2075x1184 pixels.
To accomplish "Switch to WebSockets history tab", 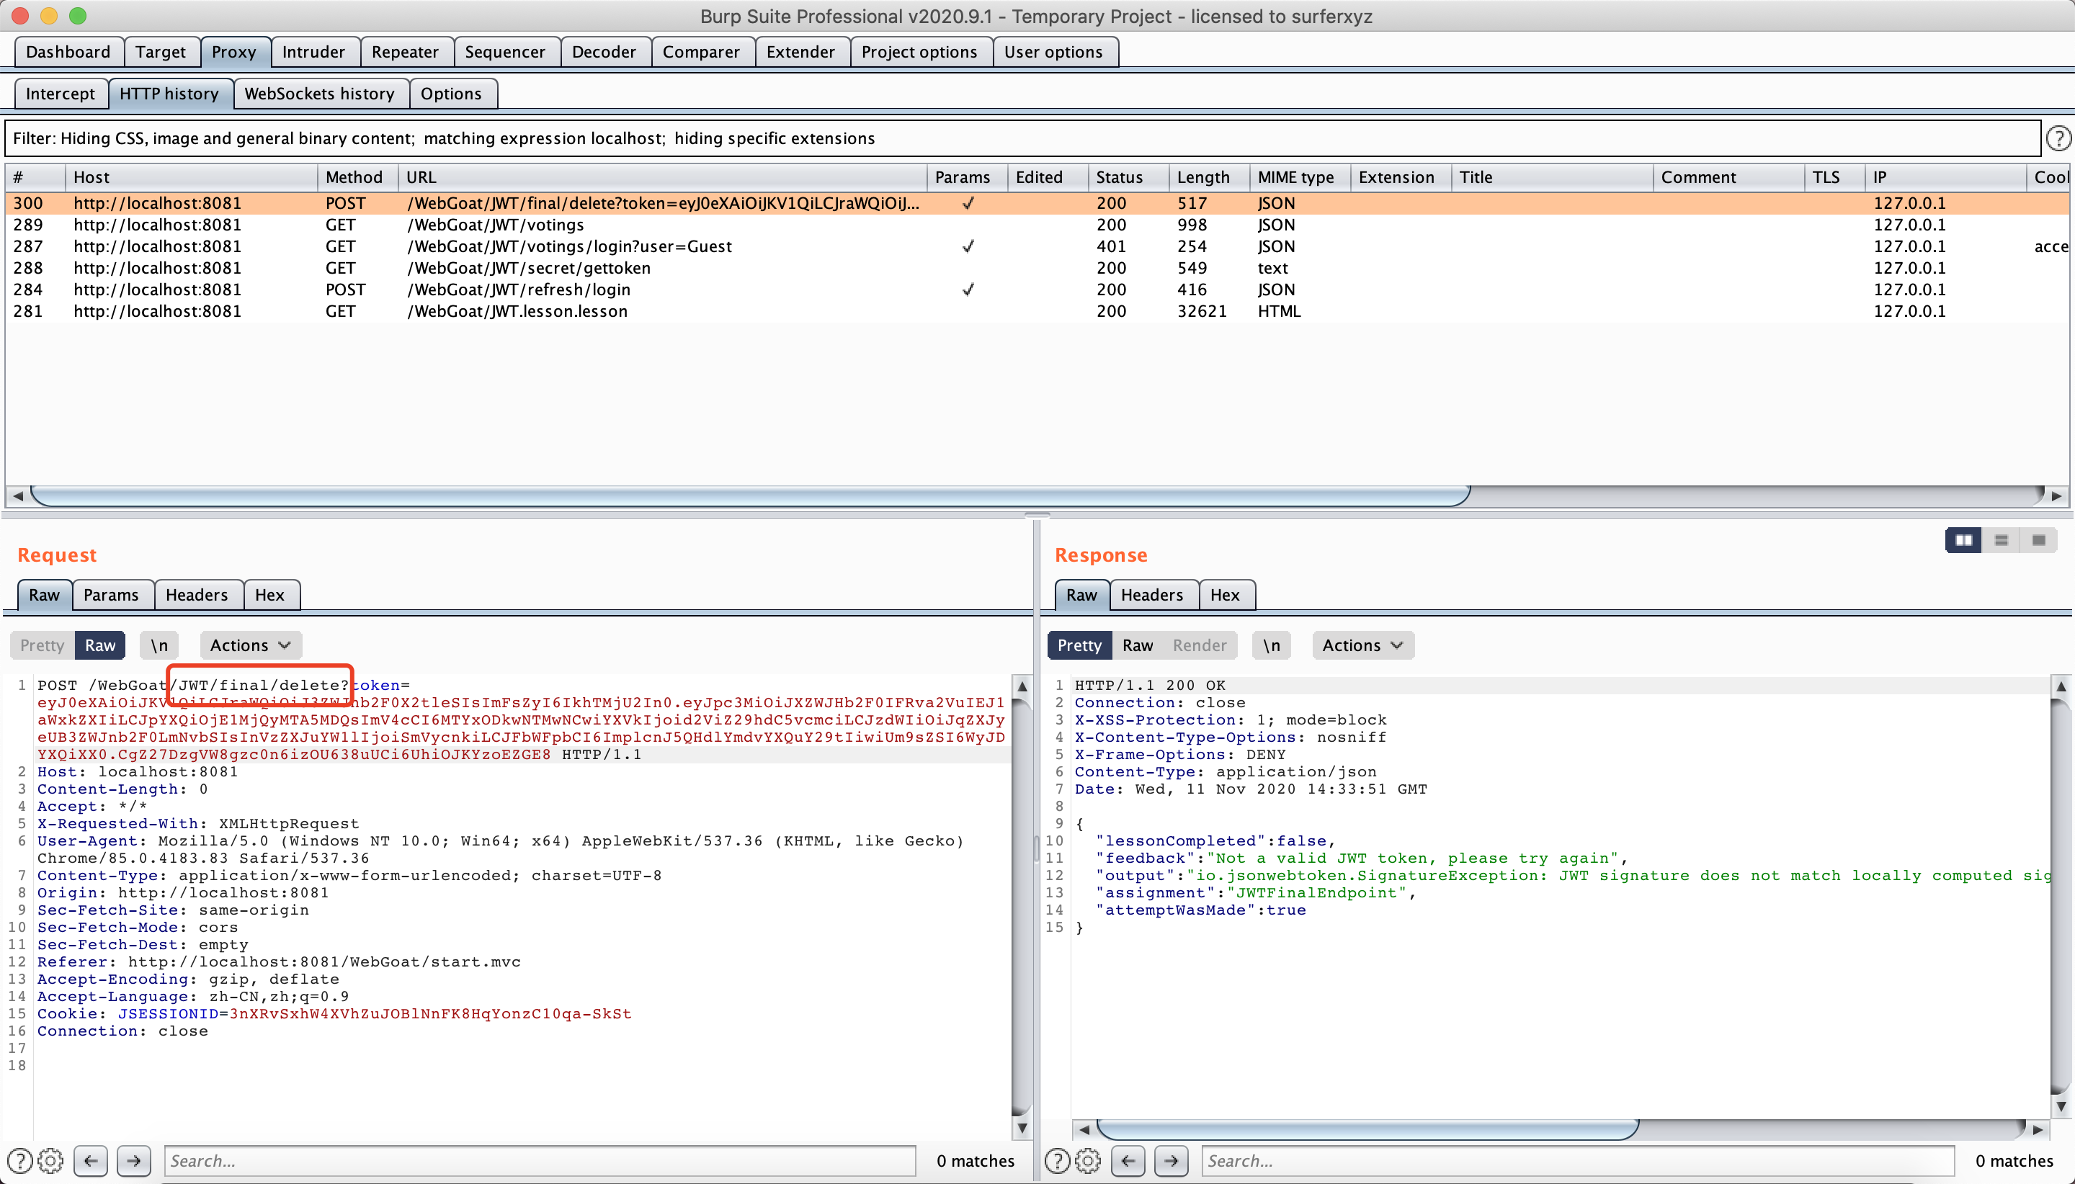I will coord(319,94).
